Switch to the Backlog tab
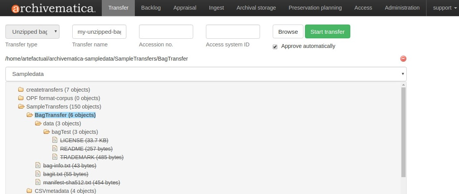This screenshot has height=194, width=459. pyautogui.click(x=151, y=8)
